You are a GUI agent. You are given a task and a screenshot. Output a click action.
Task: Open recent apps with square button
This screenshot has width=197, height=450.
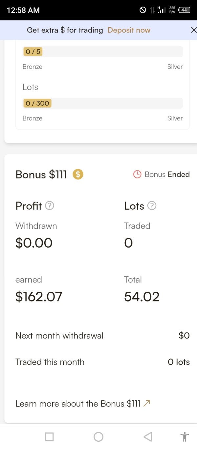pos(49,437)
